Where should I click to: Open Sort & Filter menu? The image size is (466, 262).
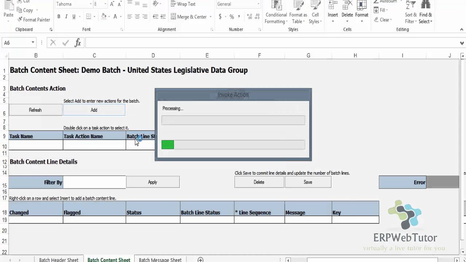(x=411, y=12)
